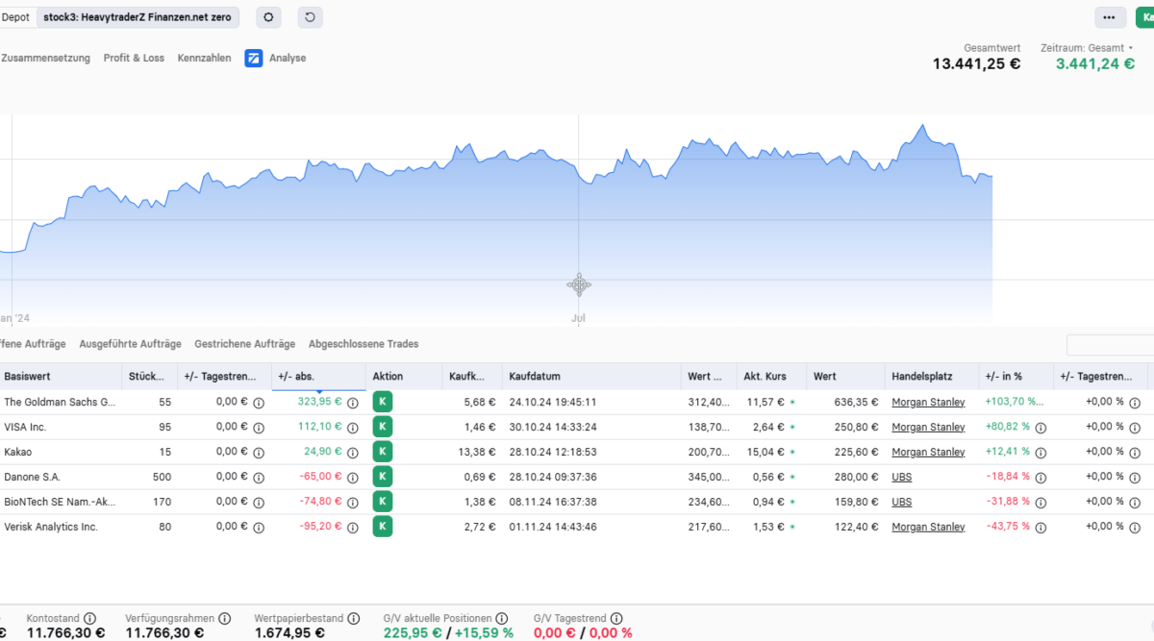Click the Jul label on chart axis

point(578,318)
